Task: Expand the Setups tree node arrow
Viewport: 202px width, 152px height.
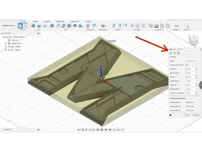Action: (6, 50)
